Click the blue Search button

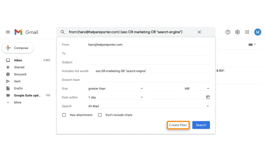click(x=201, y=125)
